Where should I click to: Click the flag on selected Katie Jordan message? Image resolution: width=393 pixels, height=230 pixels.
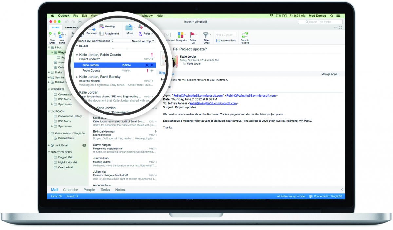pyautogui.click(x=152, y=65)
